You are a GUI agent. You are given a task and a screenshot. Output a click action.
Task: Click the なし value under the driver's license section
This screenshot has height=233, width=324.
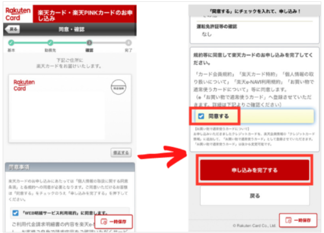[x=207, y=34]
